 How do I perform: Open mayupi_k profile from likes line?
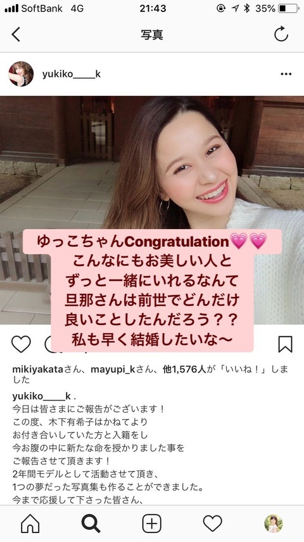tap(113, 370)
